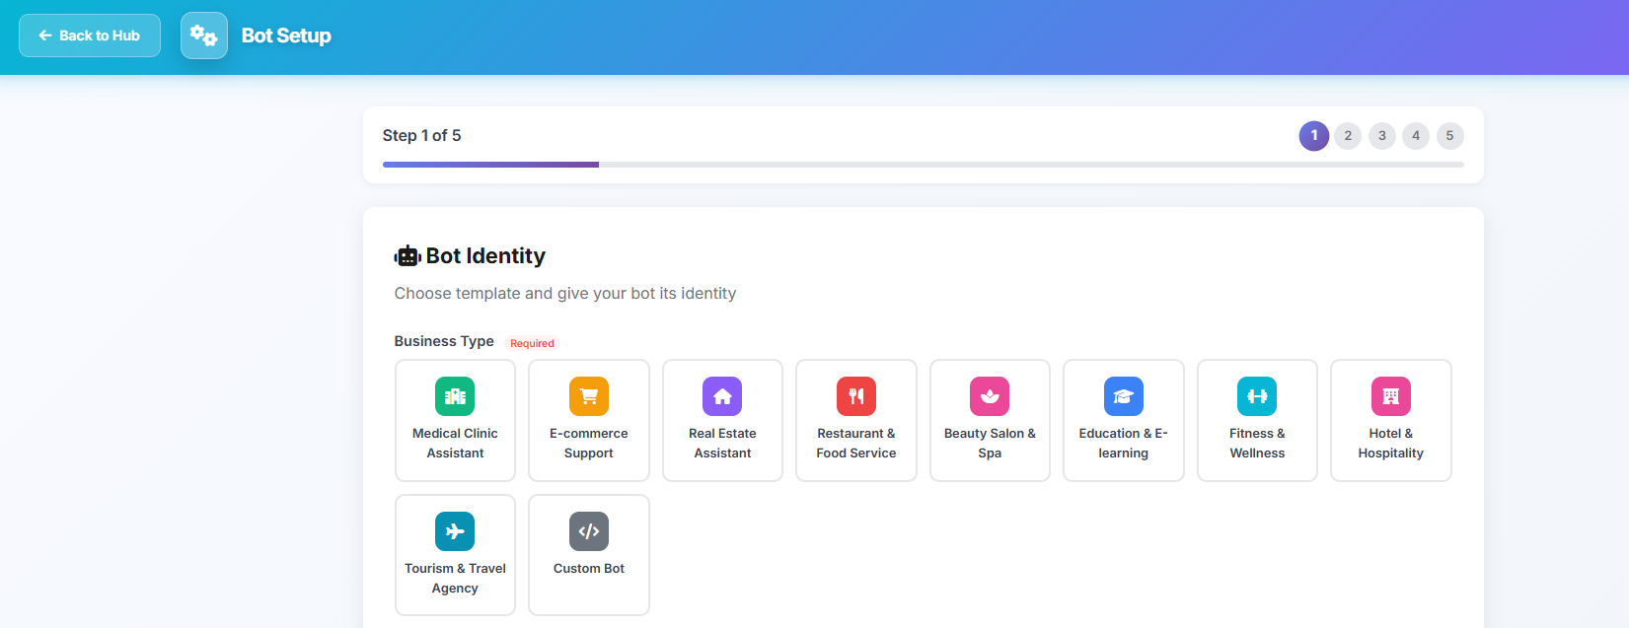Open step 4 in the wizard
The image size is (1629, 628).
(x=1416, y=136)
